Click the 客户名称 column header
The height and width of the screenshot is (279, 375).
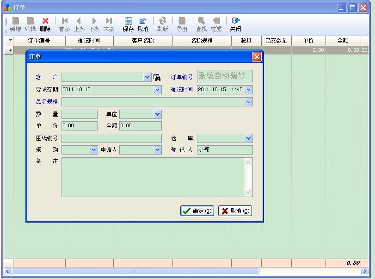[143, 41]
